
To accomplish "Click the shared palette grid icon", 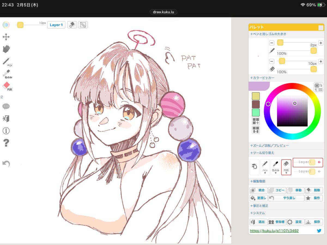I will pyautogui.click(x=256, y=130).
